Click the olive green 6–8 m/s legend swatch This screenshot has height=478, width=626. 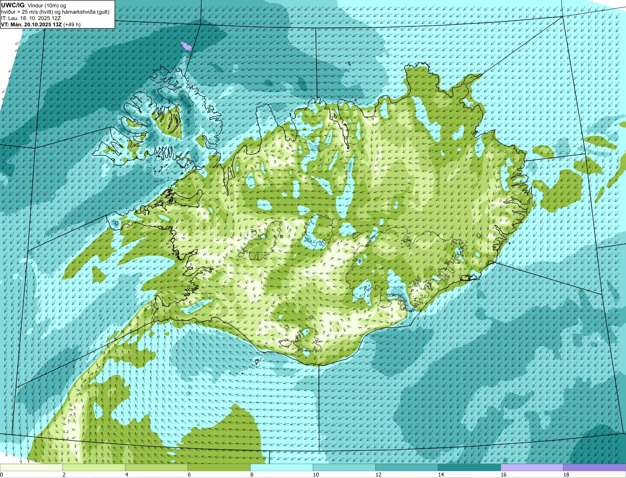point(219,467)
